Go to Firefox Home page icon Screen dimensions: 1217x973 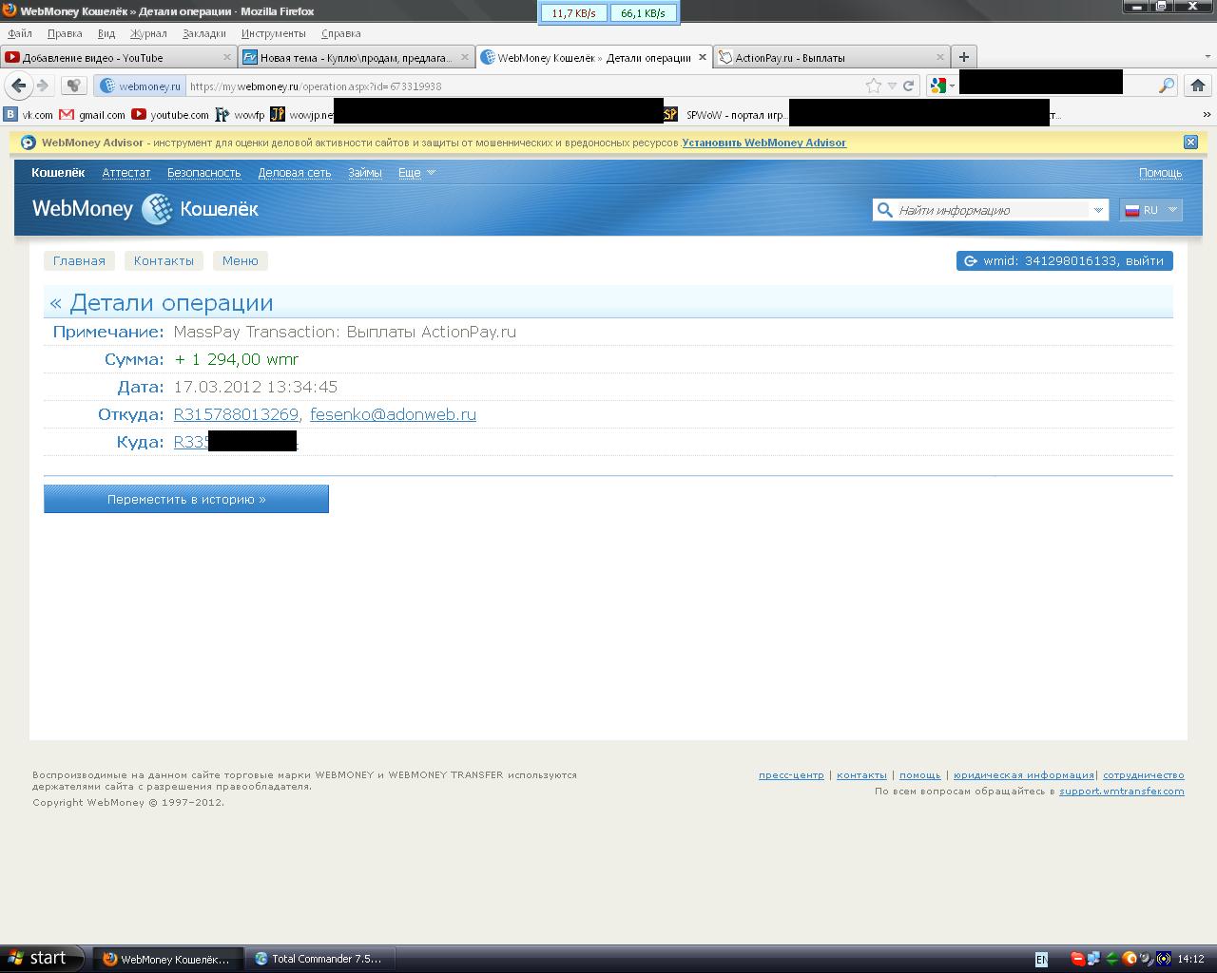pyautogui.click(x=1198, y=86)
